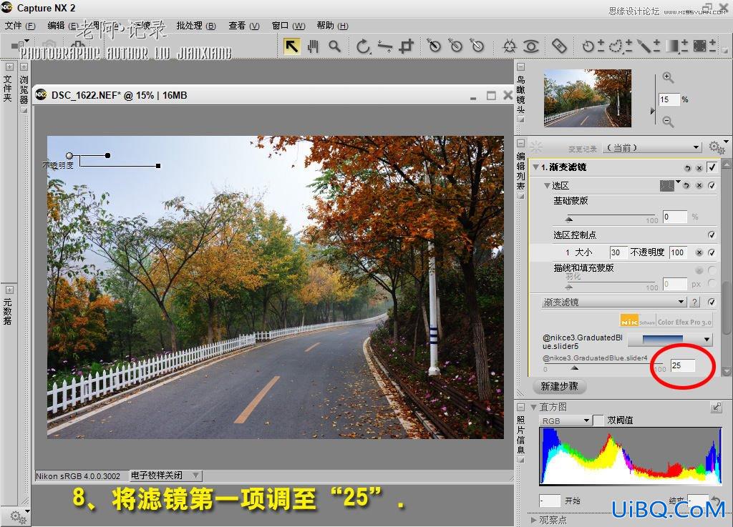Screen dimensions: 733x527
Task: Click the slider4 value field showing 25
Action: coord(682,365)
